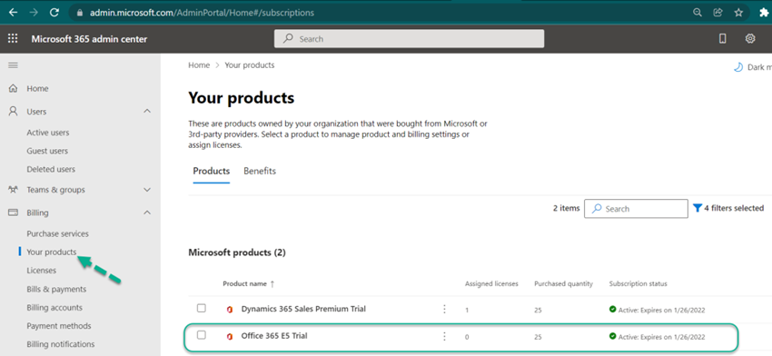This screenshot has width=772, height=356.
Task: Expand the Teams & groups chevron
Action: (x=147, y=190)
